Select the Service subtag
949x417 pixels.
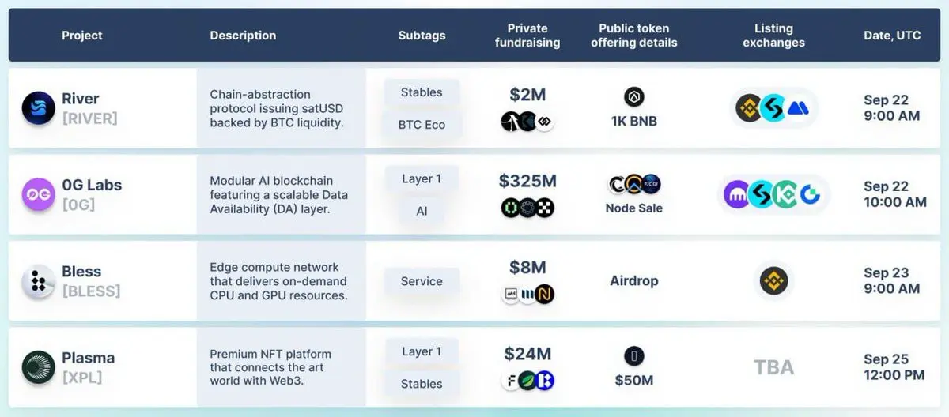(422, 281)
